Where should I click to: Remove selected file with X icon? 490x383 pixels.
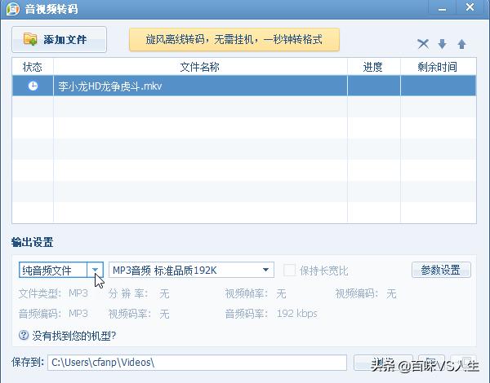(x=423, y=44)
